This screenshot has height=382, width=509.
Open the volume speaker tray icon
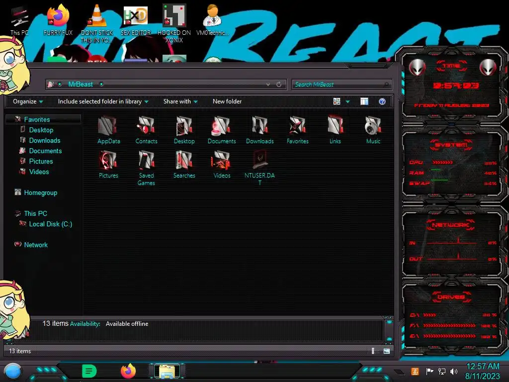click(x=454, y=371)
